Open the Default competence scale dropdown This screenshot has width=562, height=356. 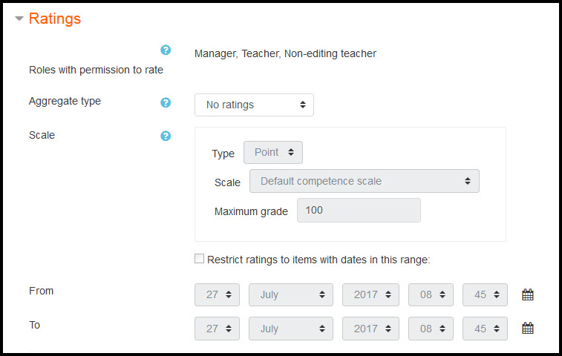tap(365, 181)
